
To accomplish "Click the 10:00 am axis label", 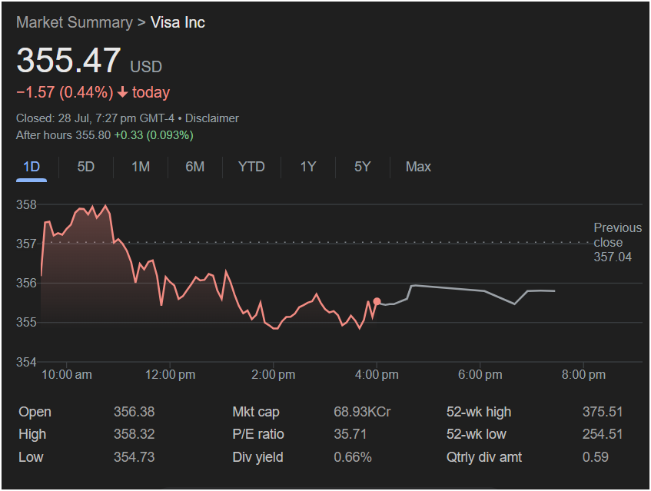I will pyautogui.click(x=67, y=374).
